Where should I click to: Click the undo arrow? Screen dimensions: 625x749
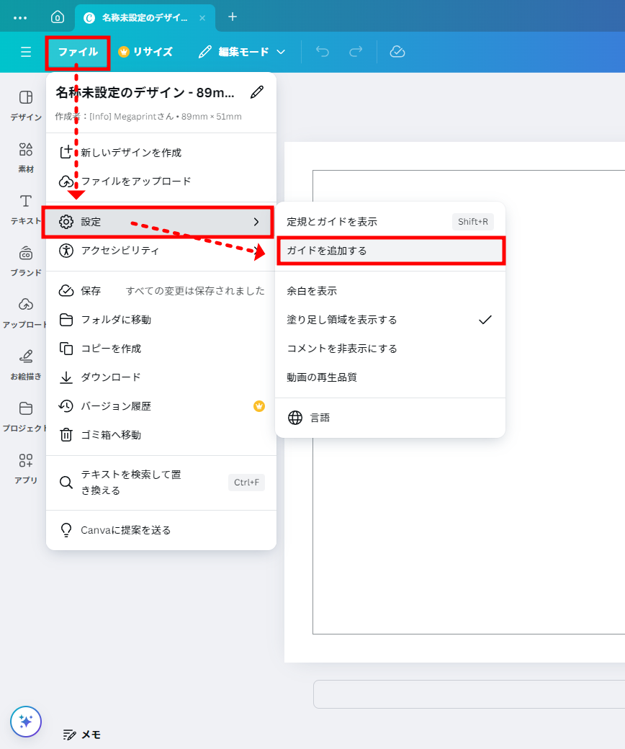[x=323, y=52]
